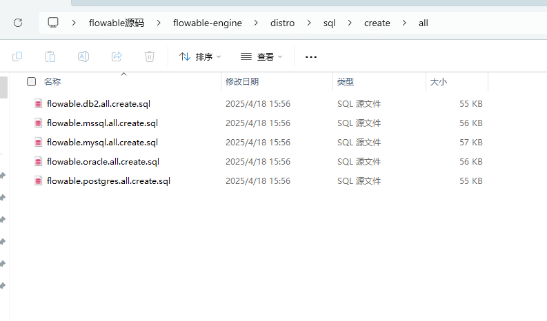Click the This PC monitor icon
The width and height of the screenshot is (547, 321).
[x=53, y=23]
